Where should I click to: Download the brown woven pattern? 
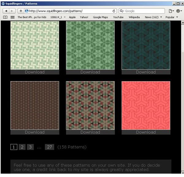coord(35,132)
